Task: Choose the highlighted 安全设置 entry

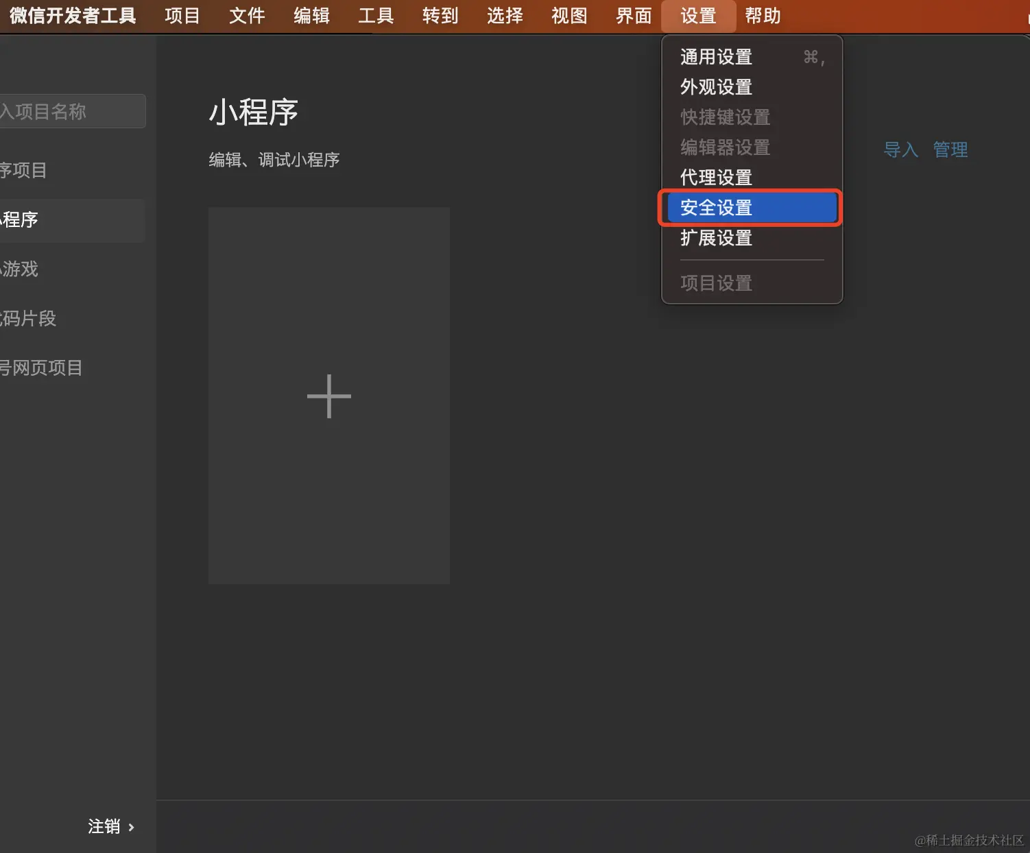Action: coord(752,208)
